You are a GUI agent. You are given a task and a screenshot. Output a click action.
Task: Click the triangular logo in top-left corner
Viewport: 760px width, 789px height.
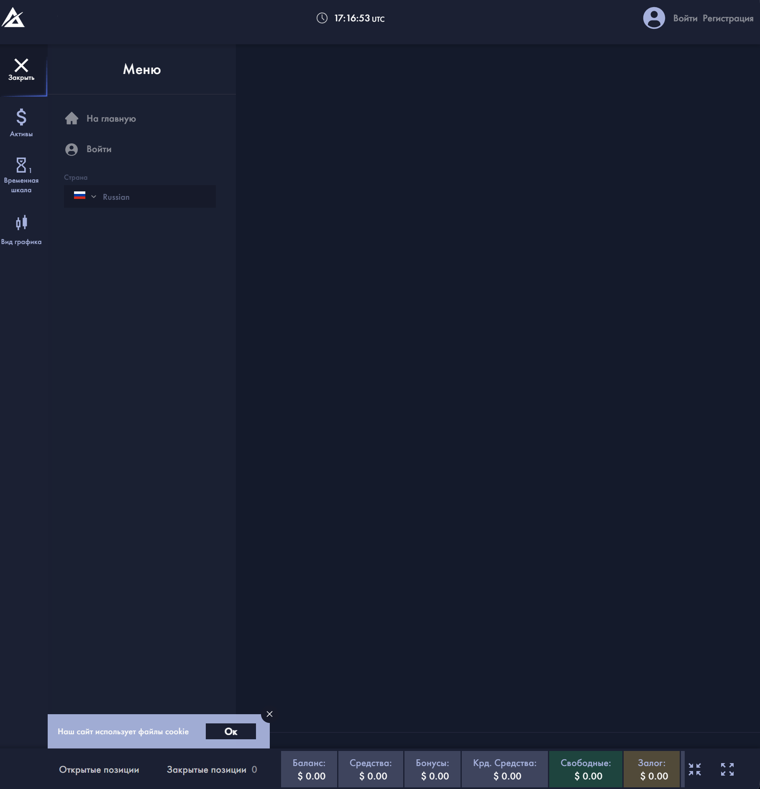[x=13, y=18]
